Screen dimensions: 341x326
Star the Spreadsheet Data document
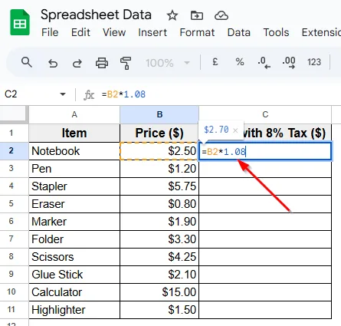[172, 15]
